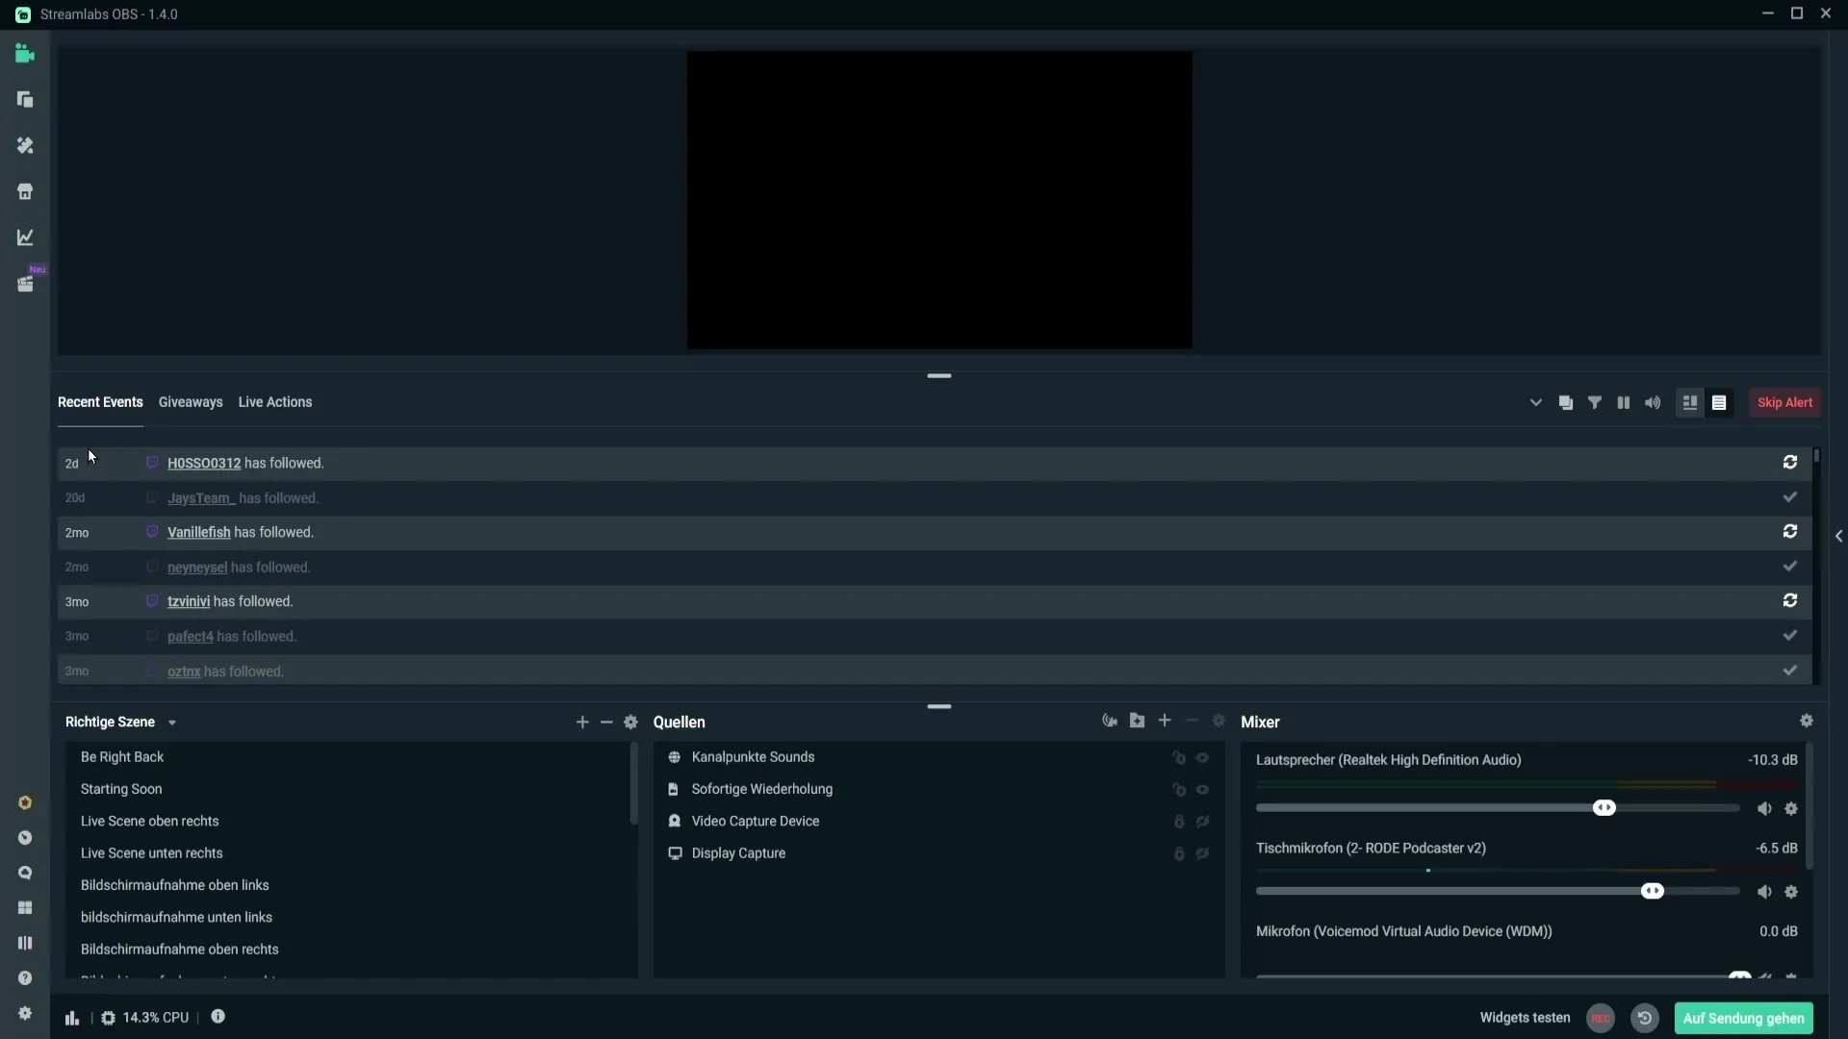
Task: Click the info icon beside CPU usage
Action: 218,1017
